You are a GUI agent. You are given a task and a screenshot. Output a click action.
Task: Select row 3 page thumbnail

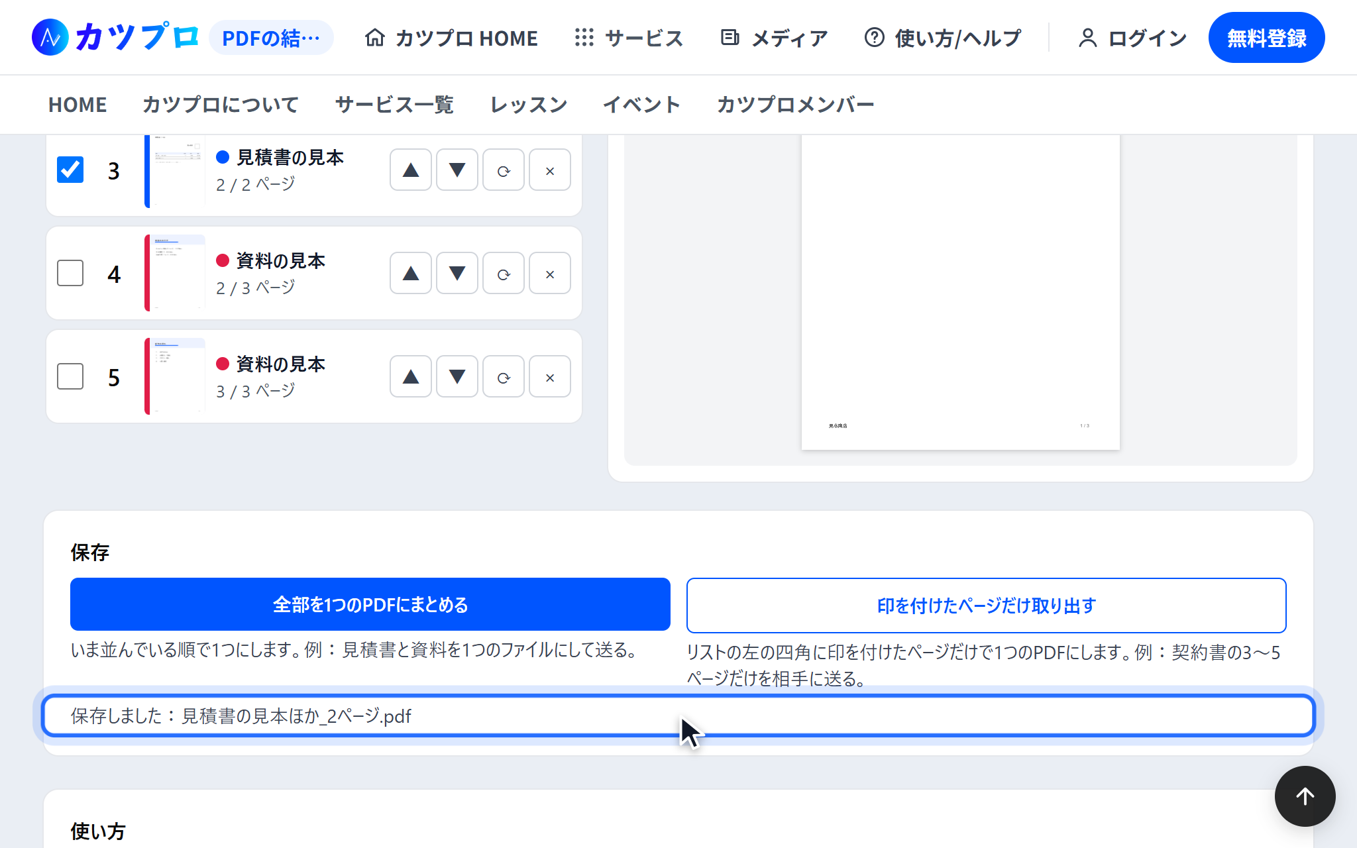[x=175, y=171]
